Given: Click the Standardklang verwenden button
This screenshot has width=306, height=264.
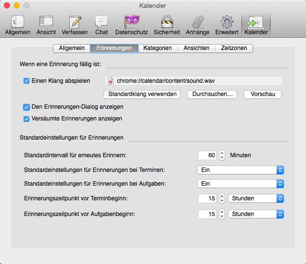Looking at the screenshot, I should point(142,94).
